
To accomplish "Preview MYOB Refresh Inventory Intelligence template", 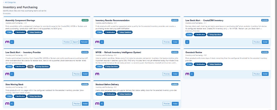I will coord(167,74).
